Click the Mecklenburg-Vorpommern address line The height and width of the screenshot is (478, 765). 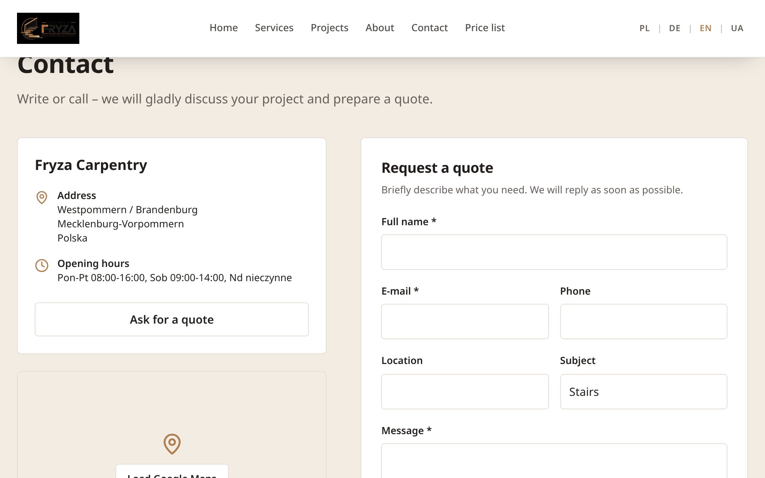point(121,224)
